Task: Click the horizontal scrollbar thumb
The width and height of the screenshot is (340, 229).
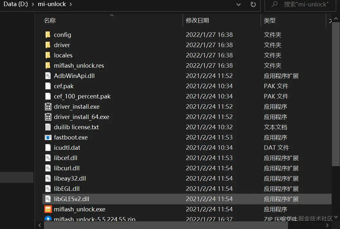Action: click(166, 225)
